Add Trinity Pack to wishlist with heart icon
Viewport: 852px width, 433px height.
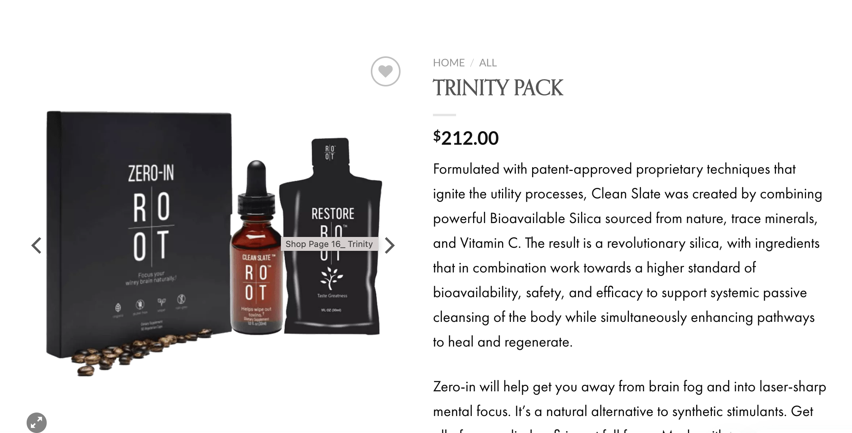[385, 71]
